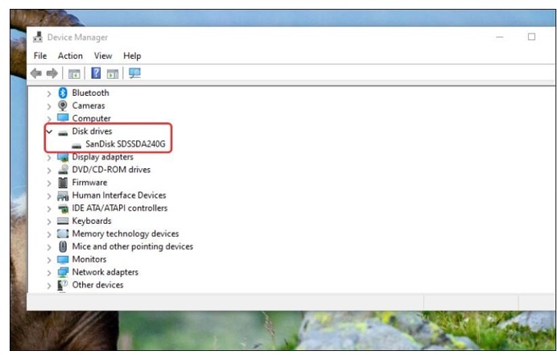Select the IDE ATA/ATAPI controllers item
Image resolution: width=557 pixels, height=355 pixels.
click(119, 208)
